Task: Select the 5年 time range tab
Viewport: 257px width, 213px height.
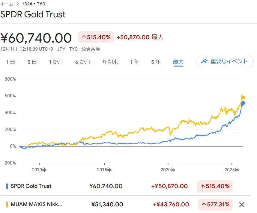Action: [156, 62]
